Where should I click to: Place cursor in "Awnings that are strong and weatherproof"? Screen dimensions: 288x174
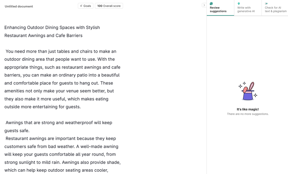click(x=59, y=123)
